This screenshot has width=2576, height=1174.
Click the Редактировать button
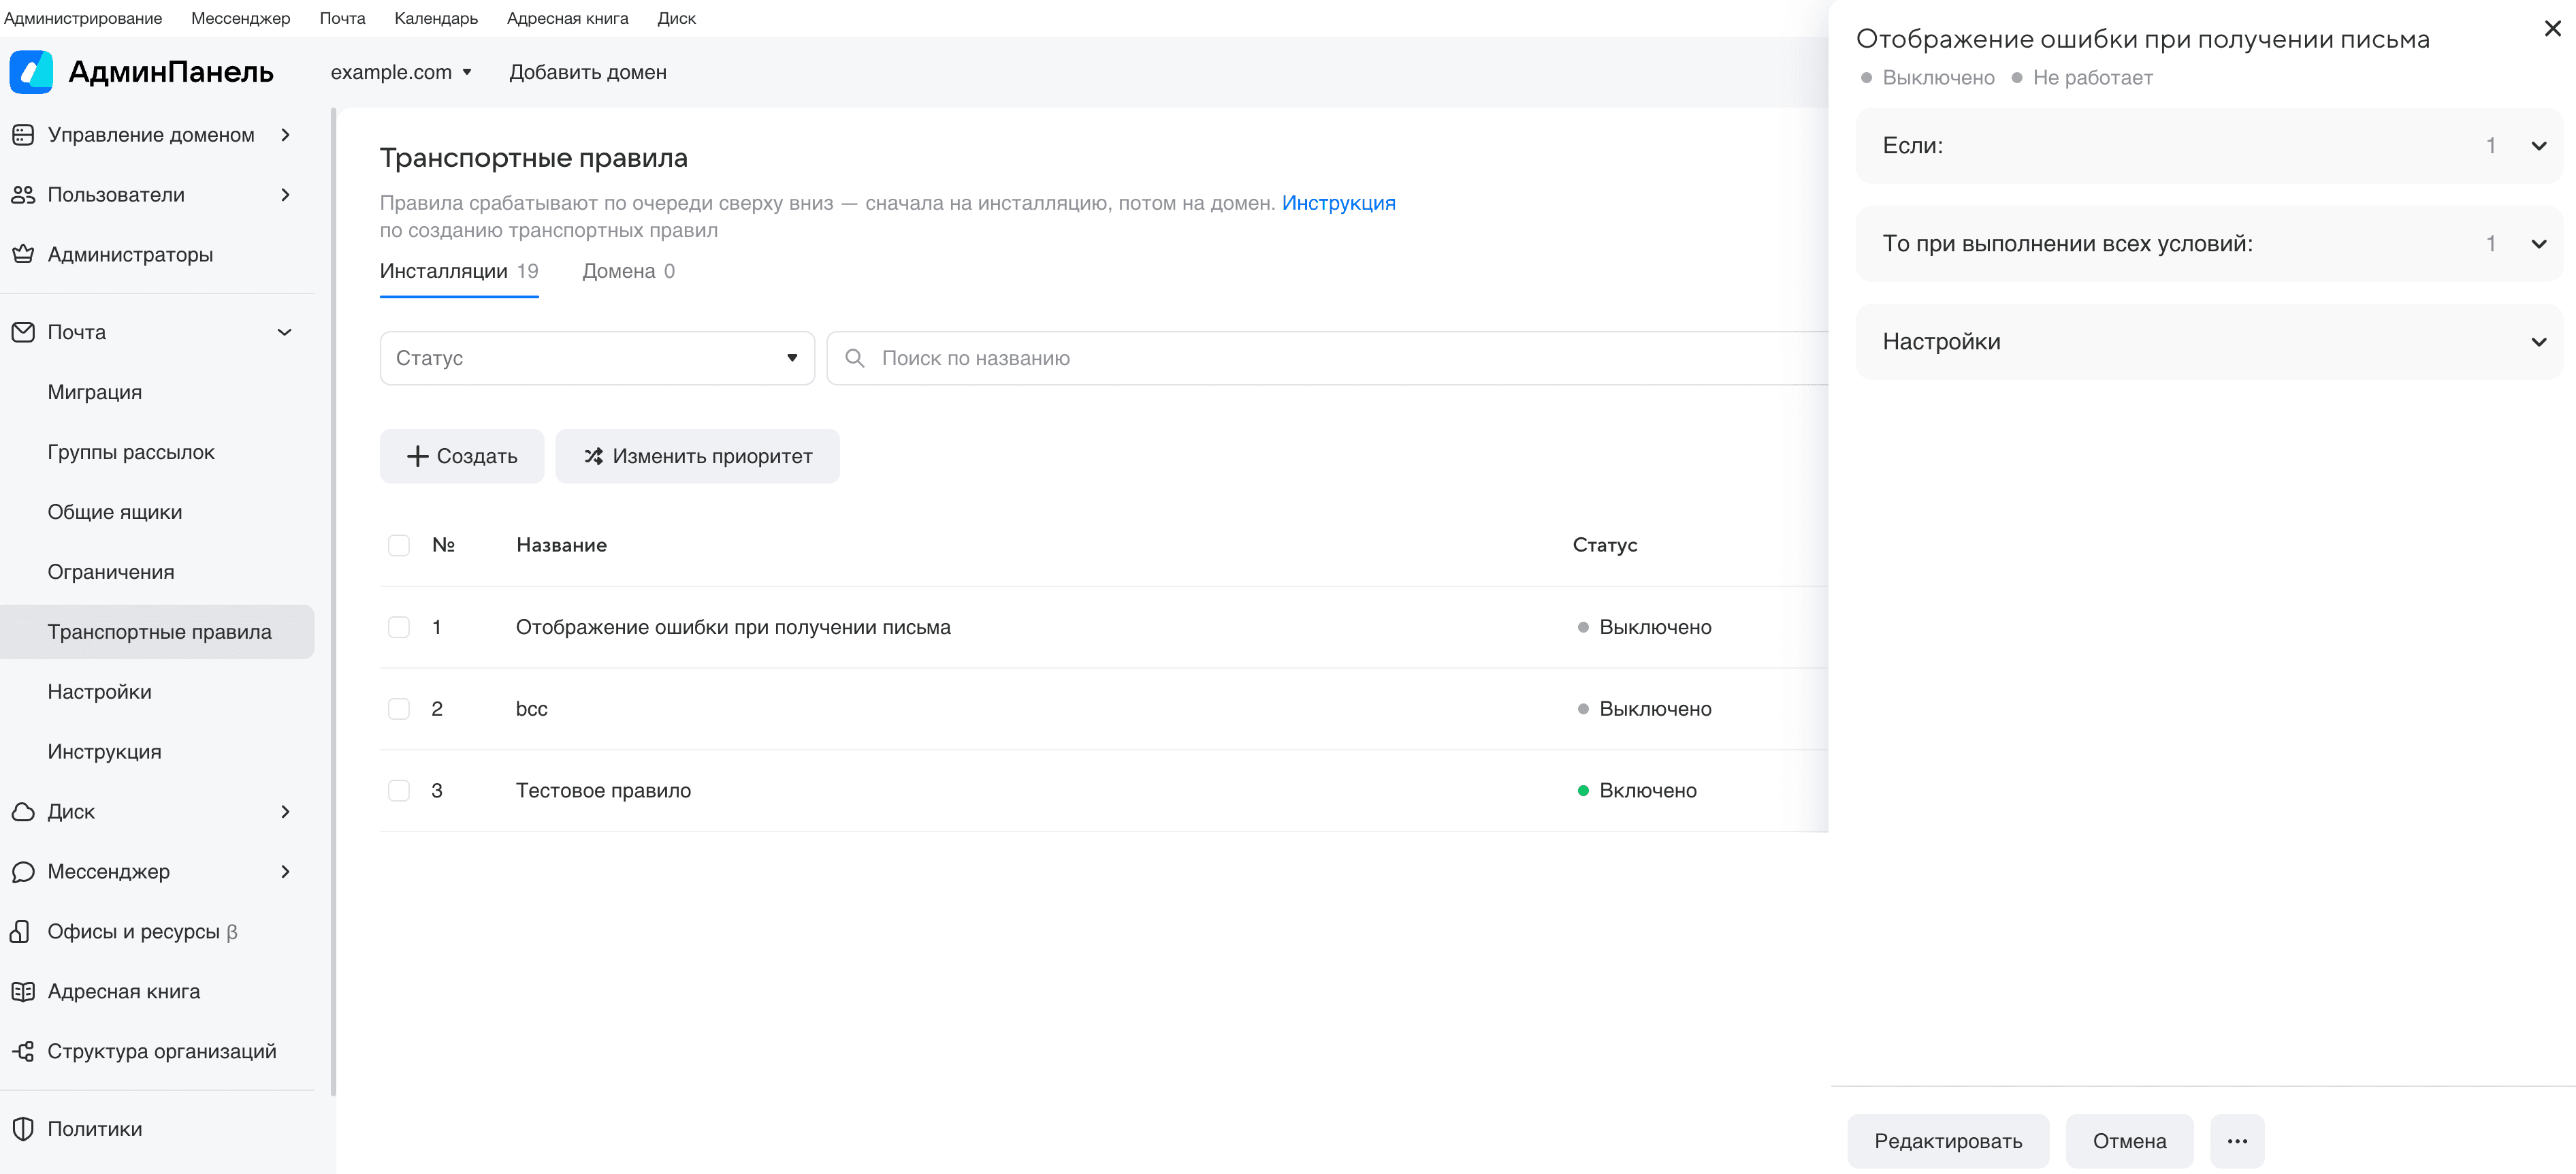pyautogui.click(x=1948, y=1141)
